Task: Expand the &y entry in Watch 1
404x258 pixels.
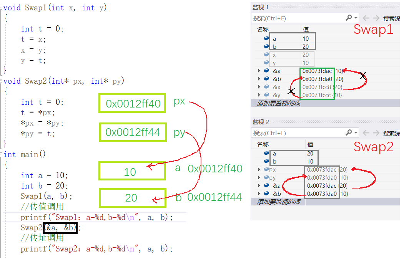Action: 259,95
